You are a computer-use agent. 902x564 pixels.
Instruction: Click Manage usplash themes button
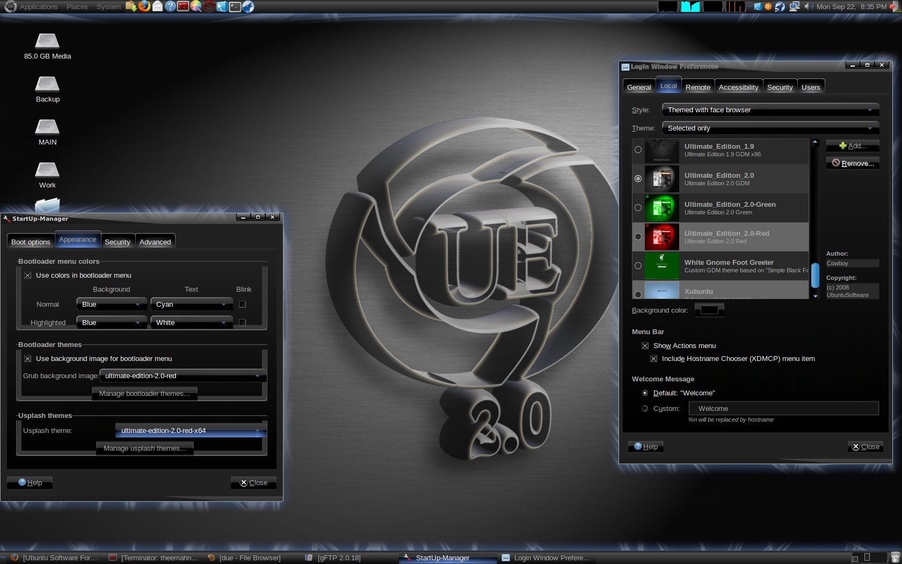(144, 448)
